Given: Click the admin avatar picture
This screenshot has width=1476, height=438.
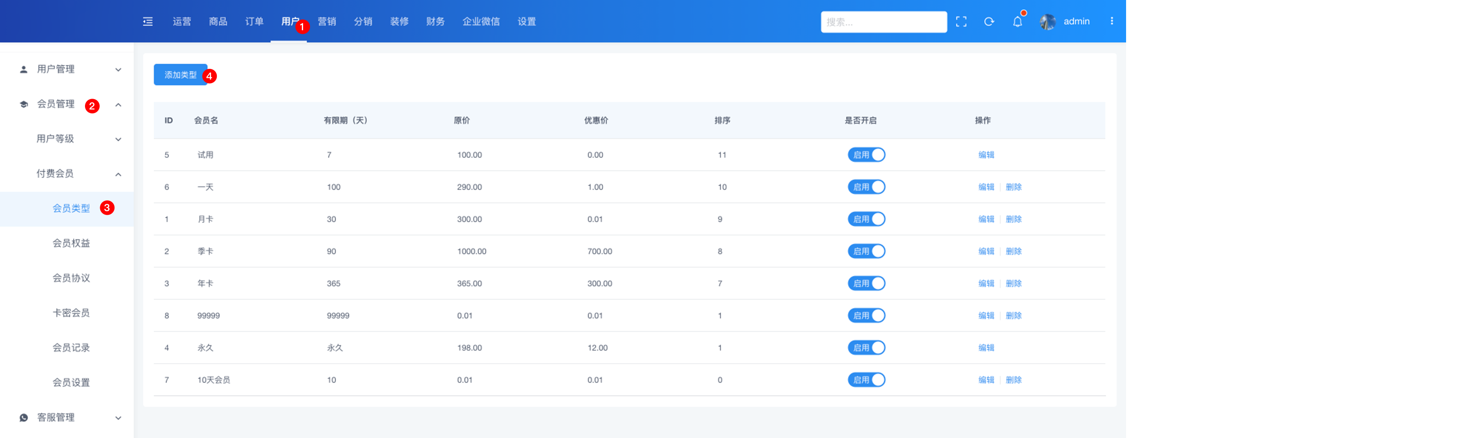Looking at the screenshot, I should 1048,22.
